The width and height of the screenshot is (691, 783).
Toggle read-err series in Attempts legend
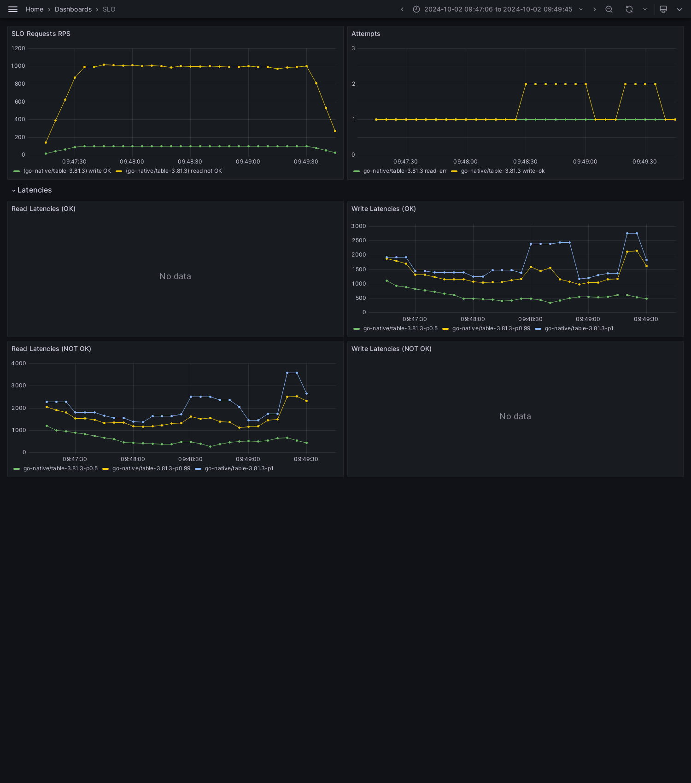[x=405, y=171]
